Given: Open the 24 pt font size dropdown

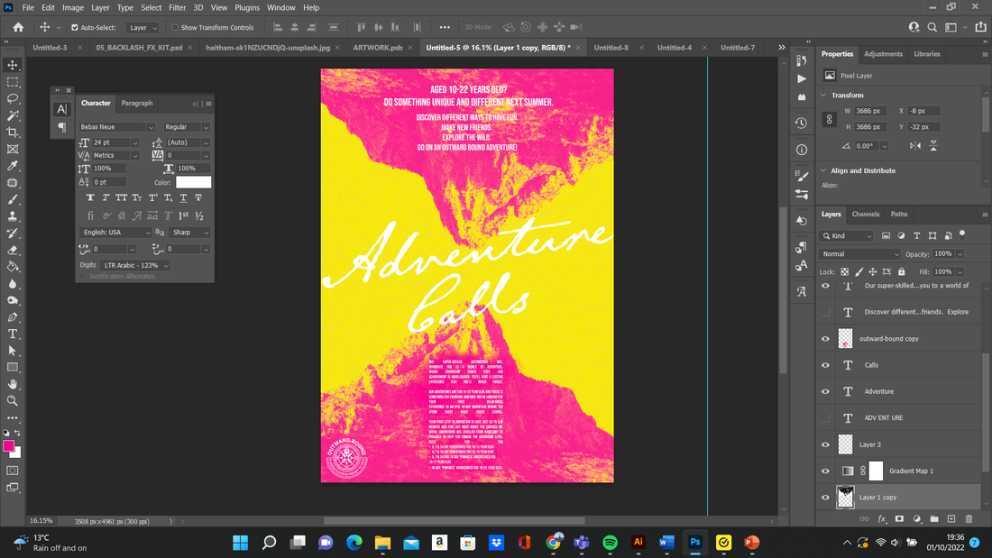Looking at the screenshot, I should 134,143.
